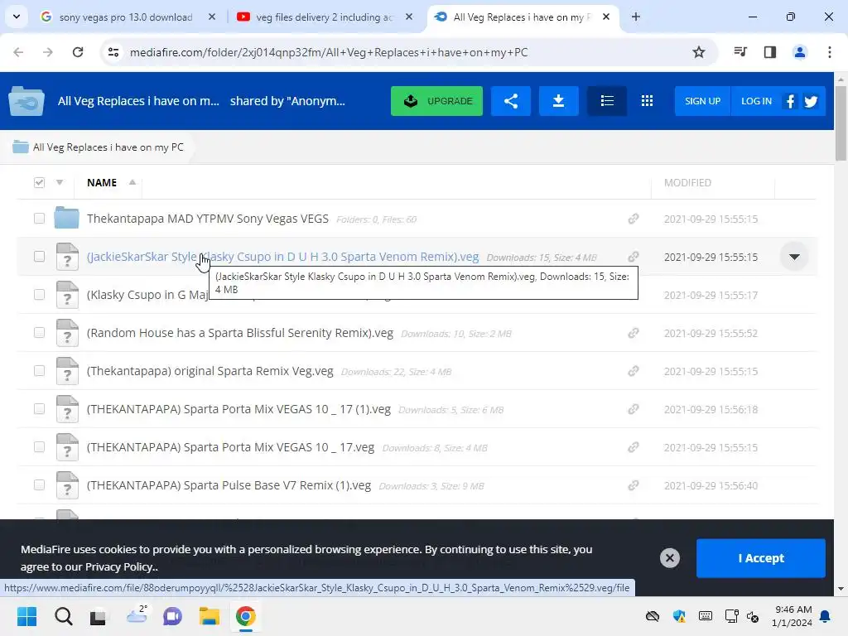Screen dimensions: 848x636
Task: Check Sparta Pulse Base V7 Remix checkbox
Action: point(39,485)
